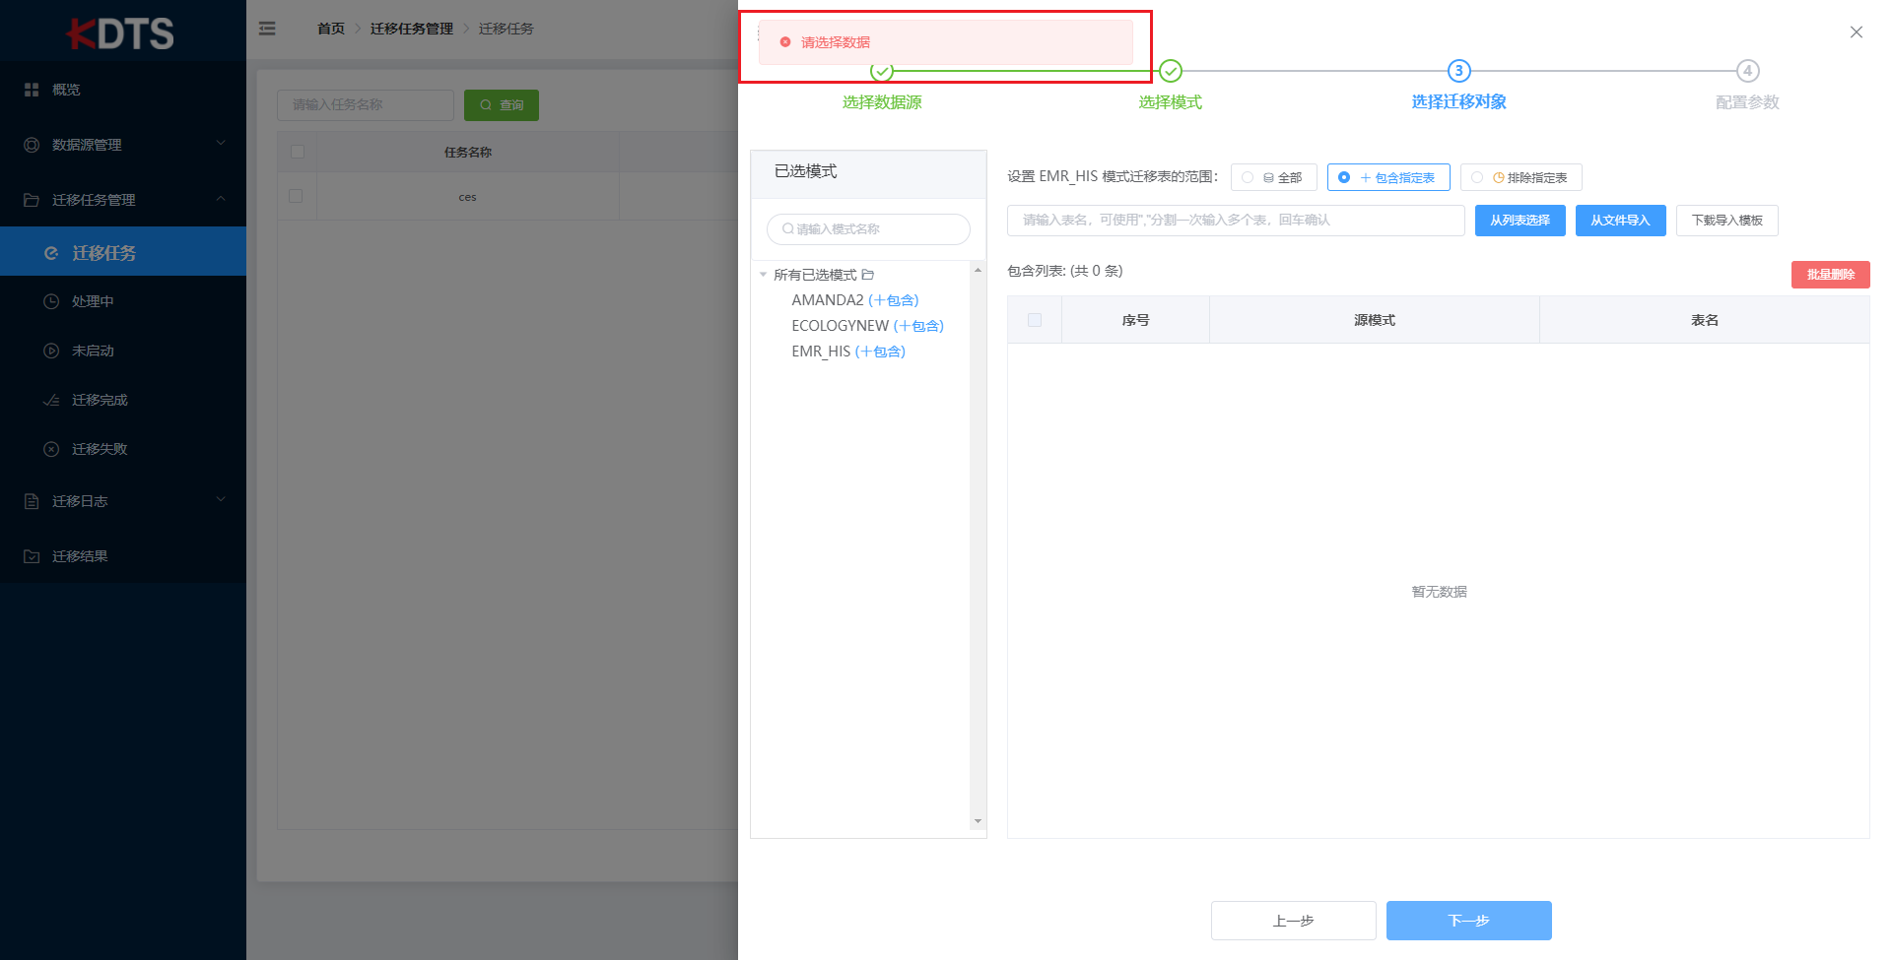Click the KDTS logo

(122, 32)
